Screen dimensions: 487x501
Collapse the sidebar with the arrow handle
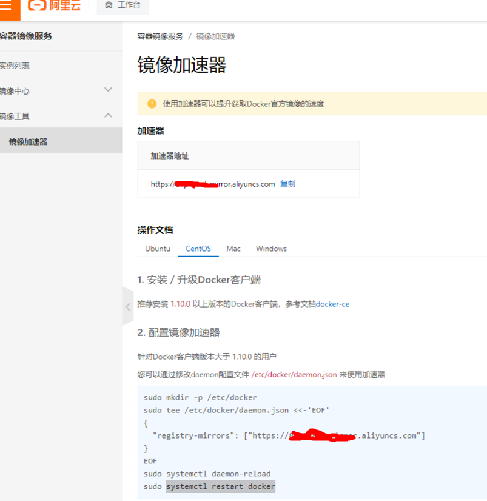point(128,307)
